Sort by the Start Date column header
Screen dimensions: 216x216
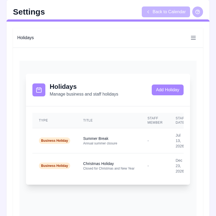tap(180, 120)
